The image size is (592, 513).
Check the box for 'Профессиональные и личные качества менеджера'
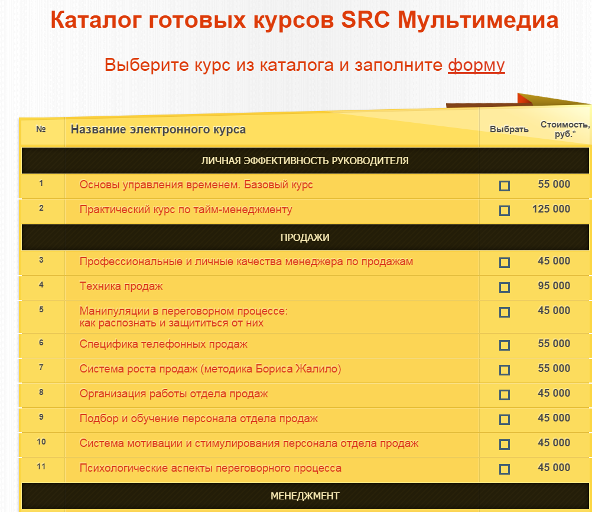click(x=505, y=263)
